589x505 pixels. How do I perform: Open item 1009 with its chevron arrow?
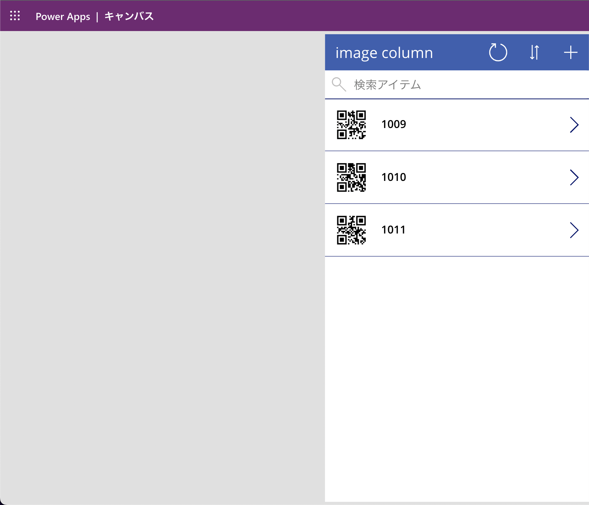(x=574, y=125)
